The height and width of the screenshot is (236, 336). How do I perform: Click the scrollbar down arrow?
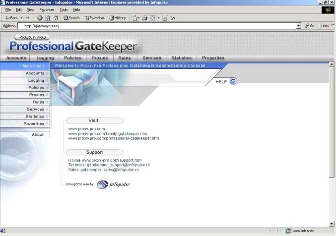click(332, 224)
